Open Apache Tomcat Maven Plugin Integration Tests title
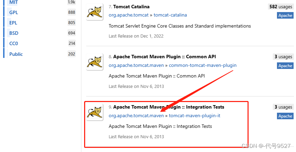Screen dimensions: 296x152 point(169,107)
